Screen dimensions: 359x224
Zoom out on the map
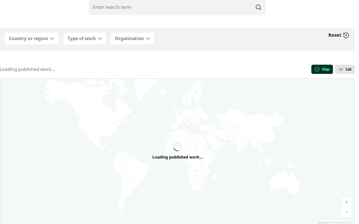click(346, 212)
